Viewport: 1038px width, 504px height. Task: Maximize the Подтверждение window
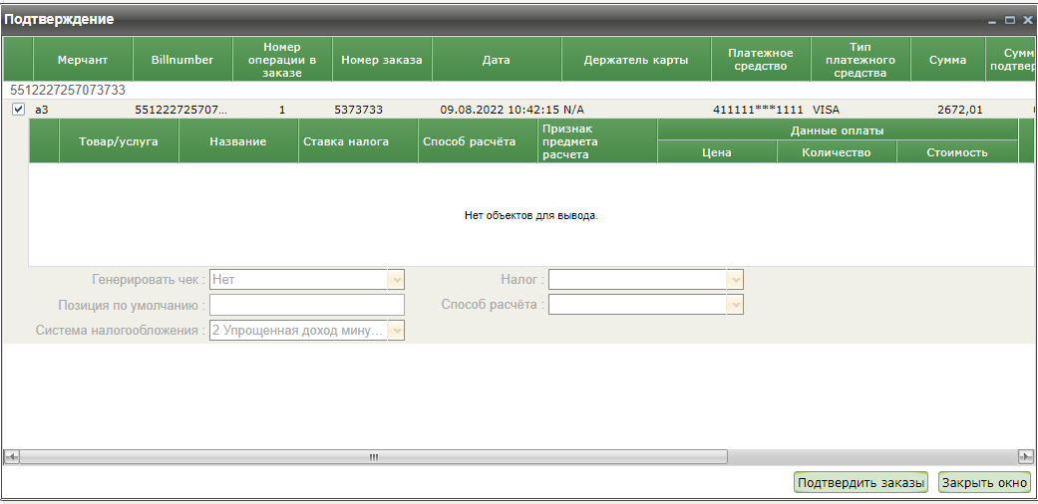point(1009,20)
